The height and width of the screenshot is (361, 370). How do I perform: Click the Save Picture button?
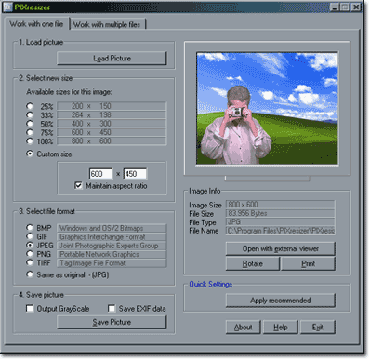(112, 322)
